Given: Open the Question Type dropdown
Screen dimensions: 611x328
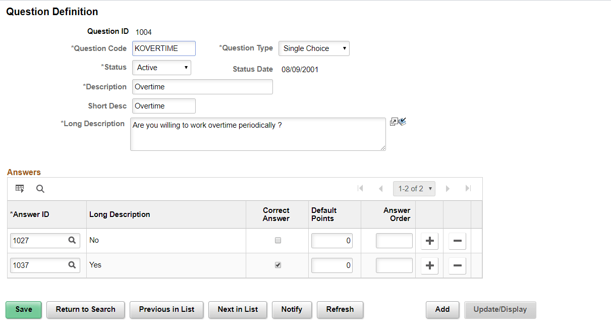Looking at the screenshot, I should pyautogui.click(x=314, y=48).
